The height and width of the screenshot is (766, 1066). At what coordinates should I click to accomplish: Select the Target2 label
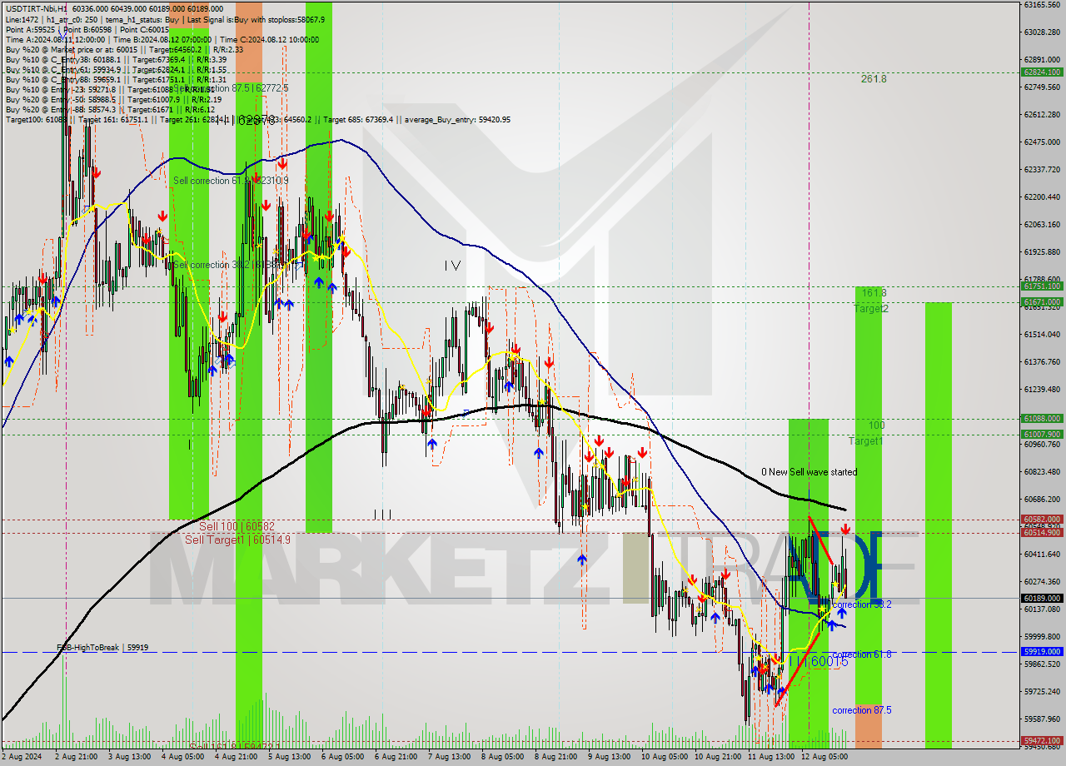click(870, 309)
